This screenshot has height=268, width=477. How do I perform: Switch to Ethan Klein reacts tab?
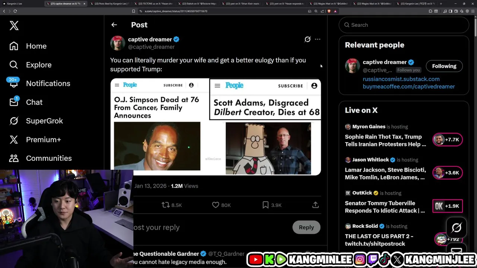[240, 4]
